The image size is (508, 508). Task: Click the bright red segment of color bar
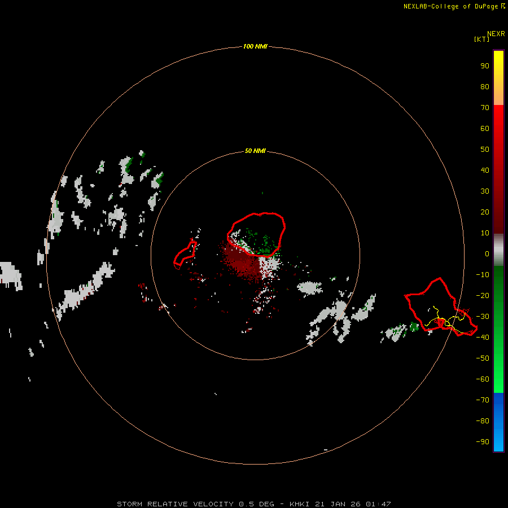(x=498, y=169)
